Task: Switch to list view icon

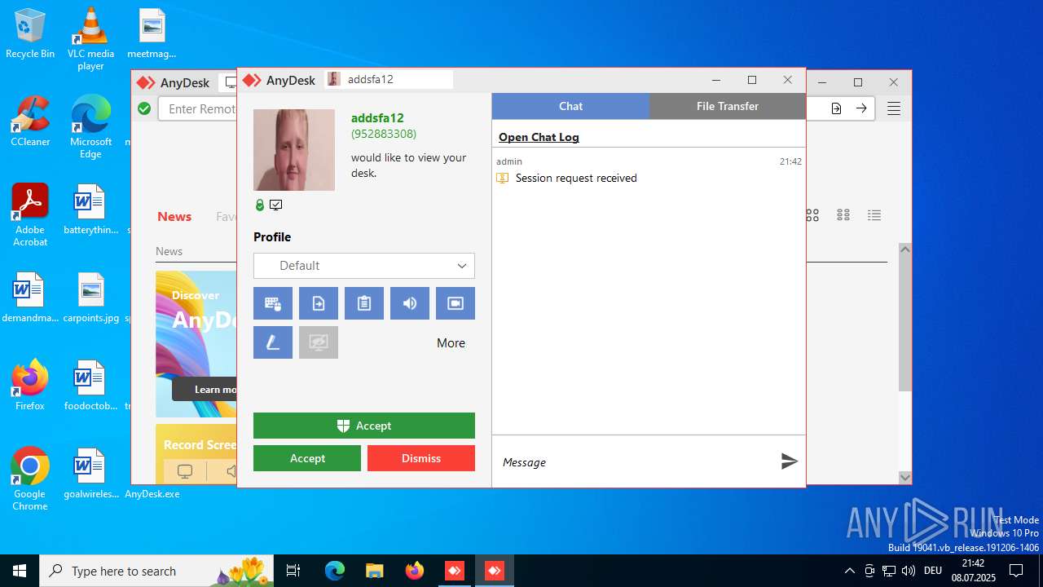Action: 874,215
